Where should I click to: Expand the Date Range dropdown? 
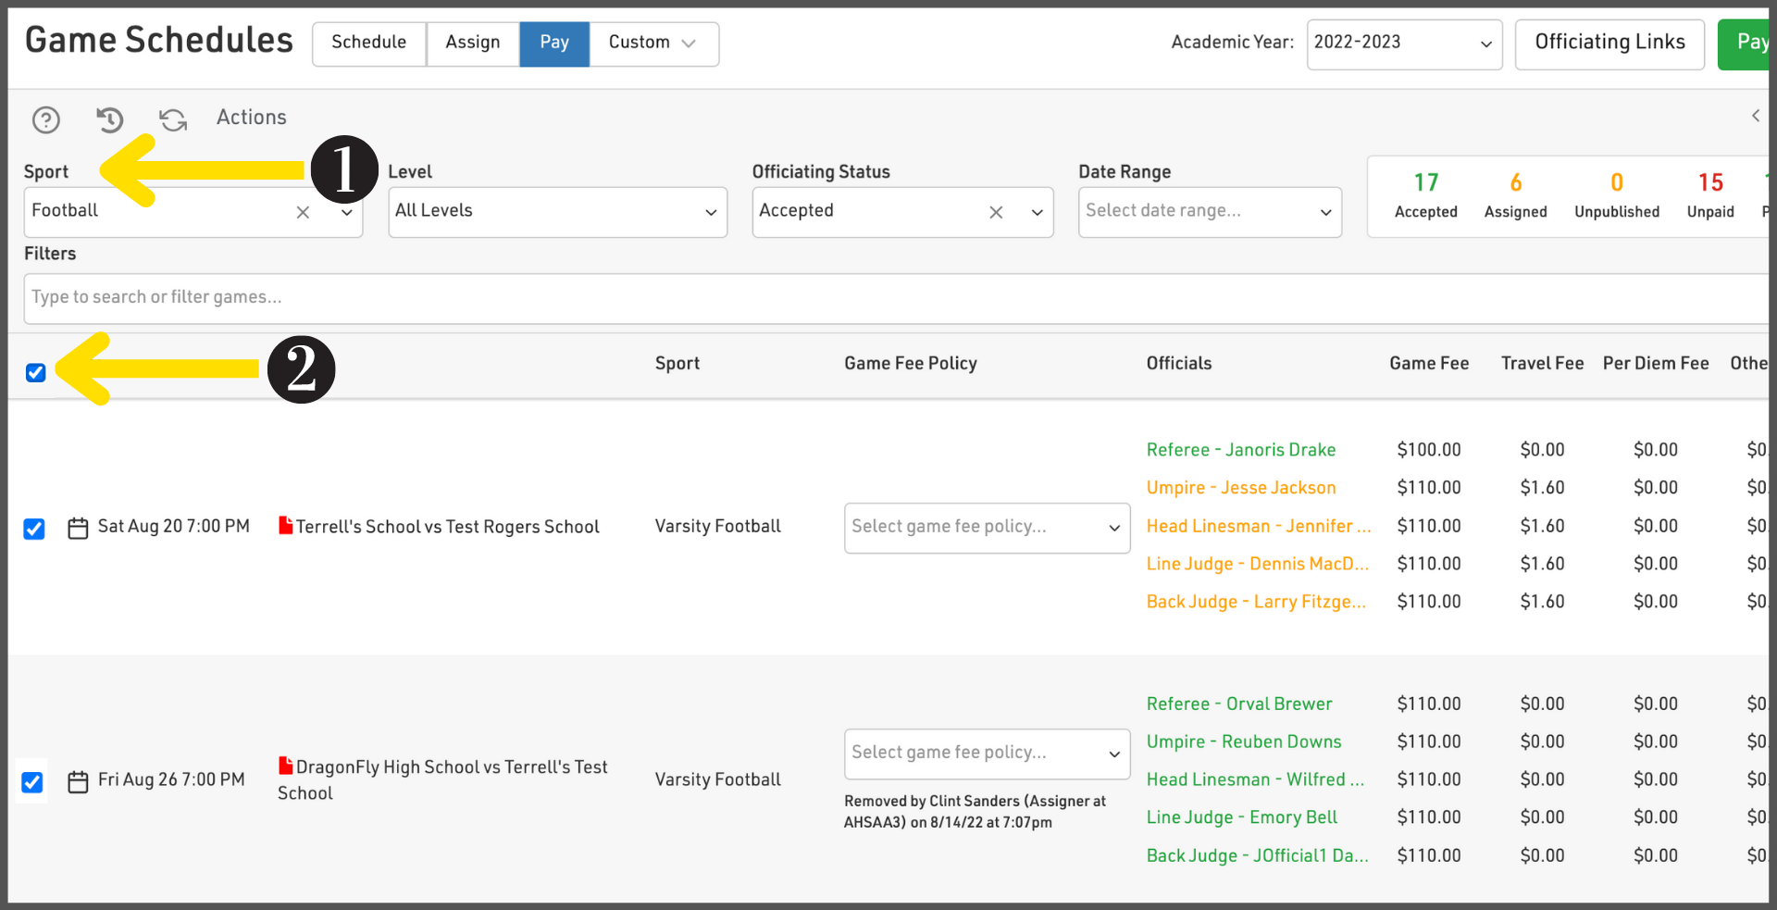(1209, 212)
